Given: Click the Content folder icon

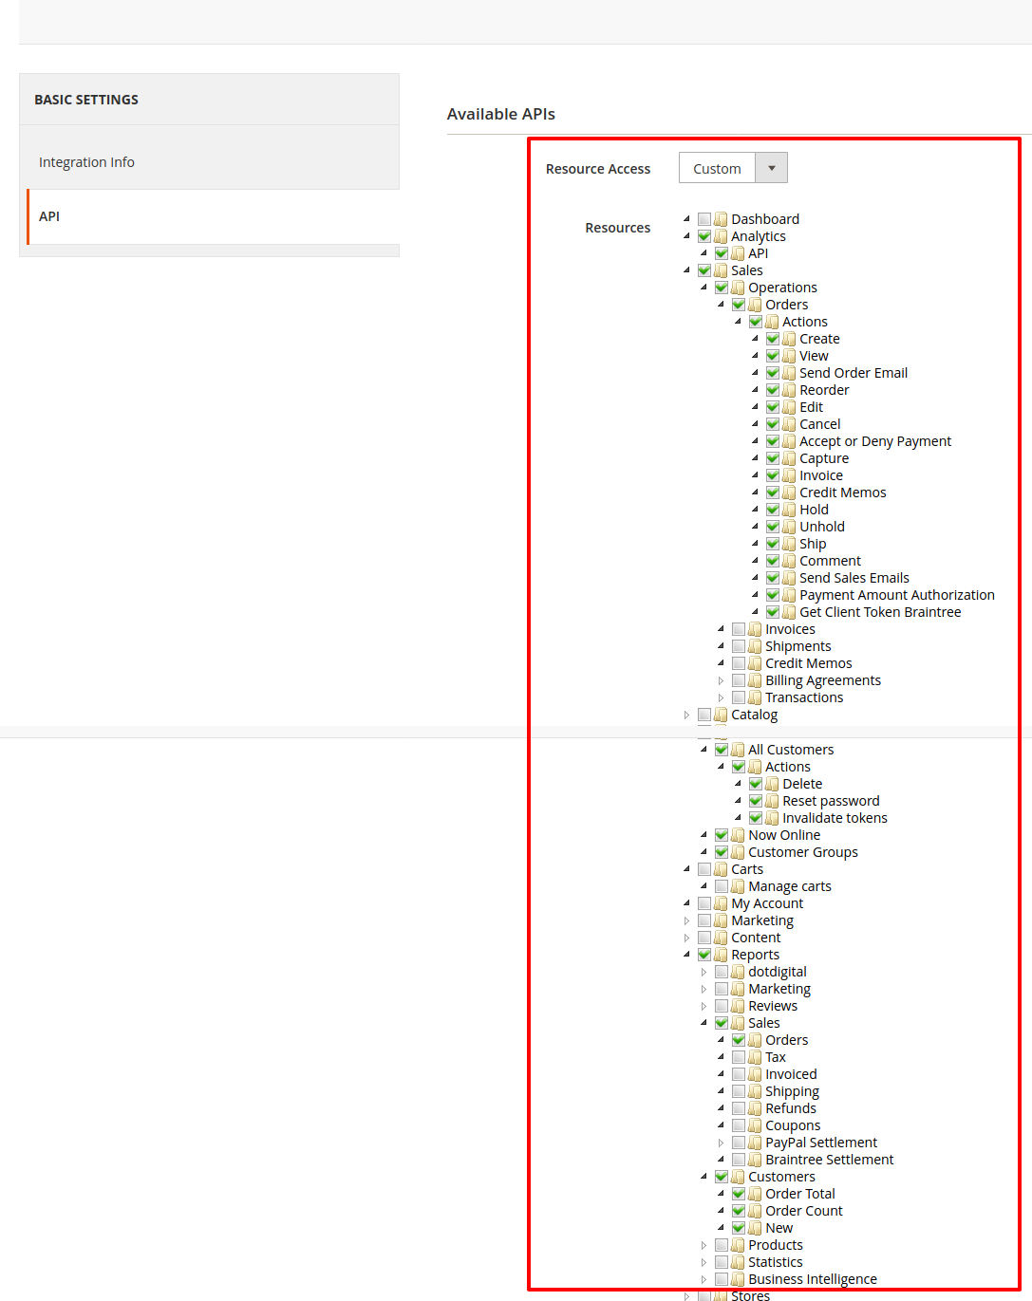Looking at the screenshot, I should pos(721,938).
